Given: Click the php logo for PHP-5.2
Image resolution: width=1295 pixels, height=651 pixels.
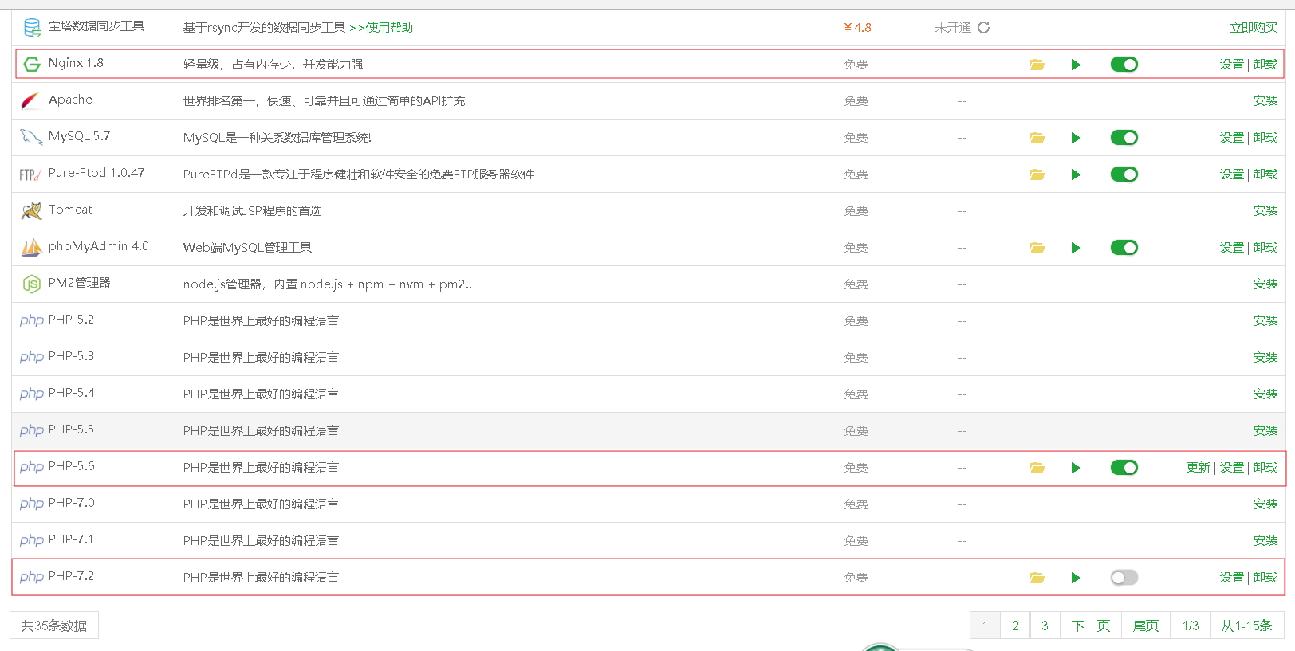Looking at the screenshot, I should [x=32, y=321].
